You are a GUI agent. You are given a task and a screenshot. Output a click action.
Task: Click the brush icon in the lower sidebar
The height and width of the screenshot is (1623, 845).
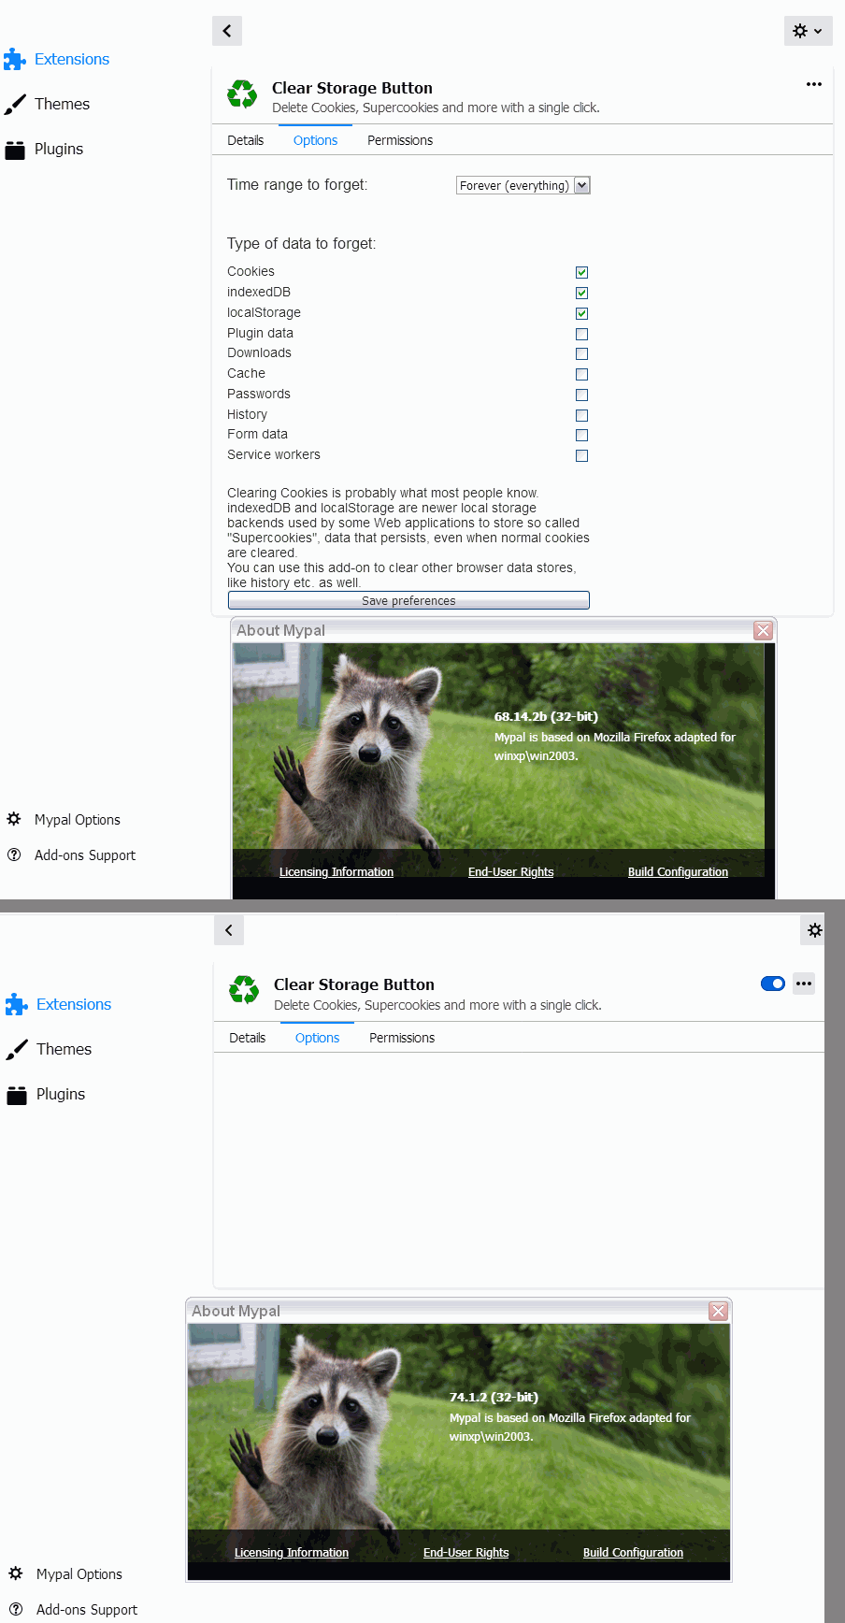(x=17, y=1050)
